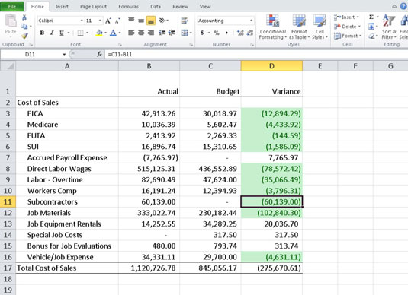Open the Excel Help question mark icon
408x295 pixels.
coord(403,6)
